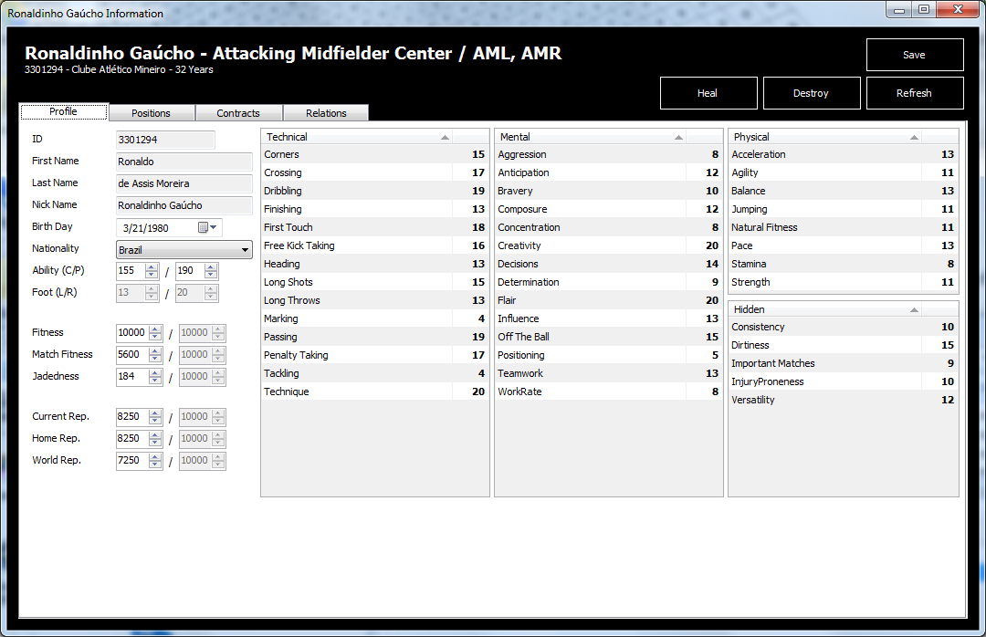Click the Nick Name input field
The width and height of the screenshot is (986, 637).
tap(184, 205)
